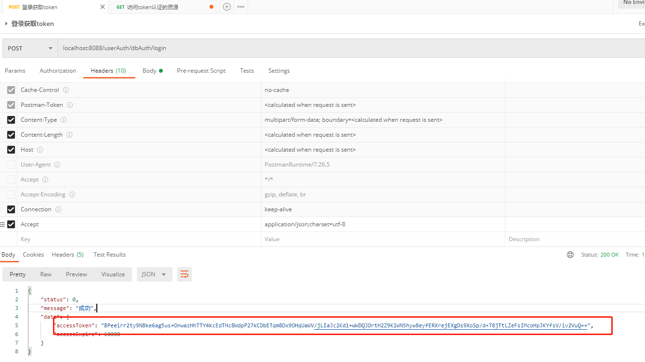Click the info icon next to User-Agent
This screenshot has height=362, width=645.
pos(57,165)
